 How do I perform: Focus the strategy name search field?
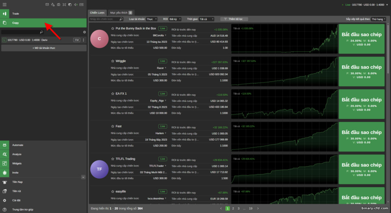coord(106,19)
